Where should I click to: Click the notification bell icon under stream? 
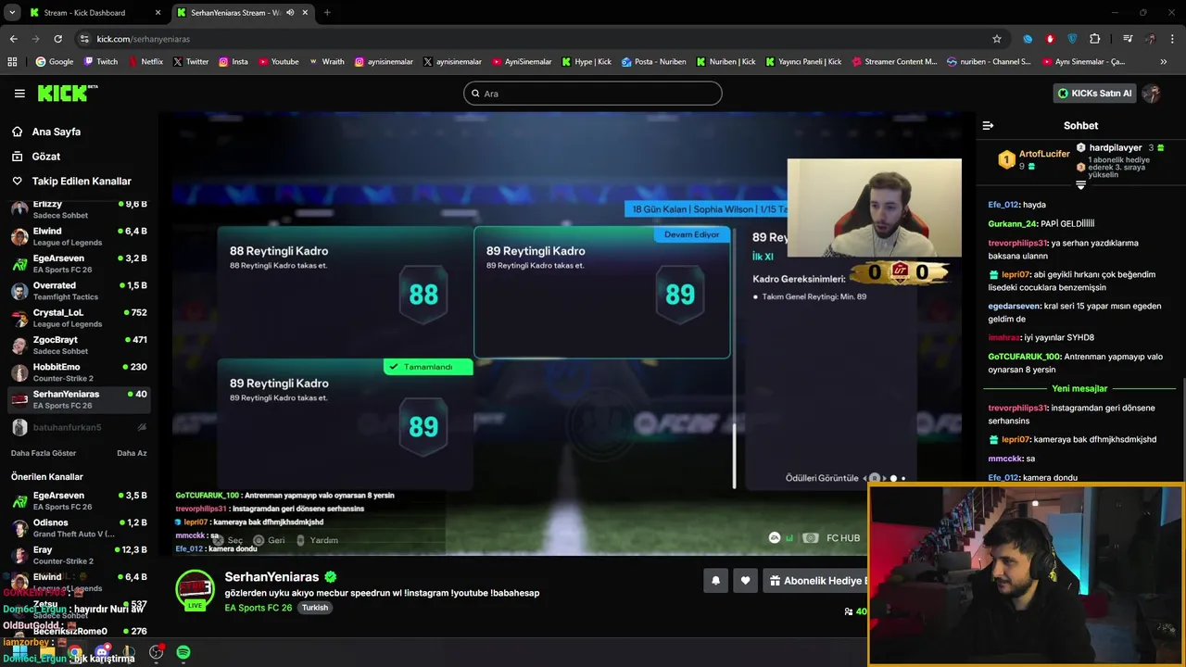pos(715,581)
